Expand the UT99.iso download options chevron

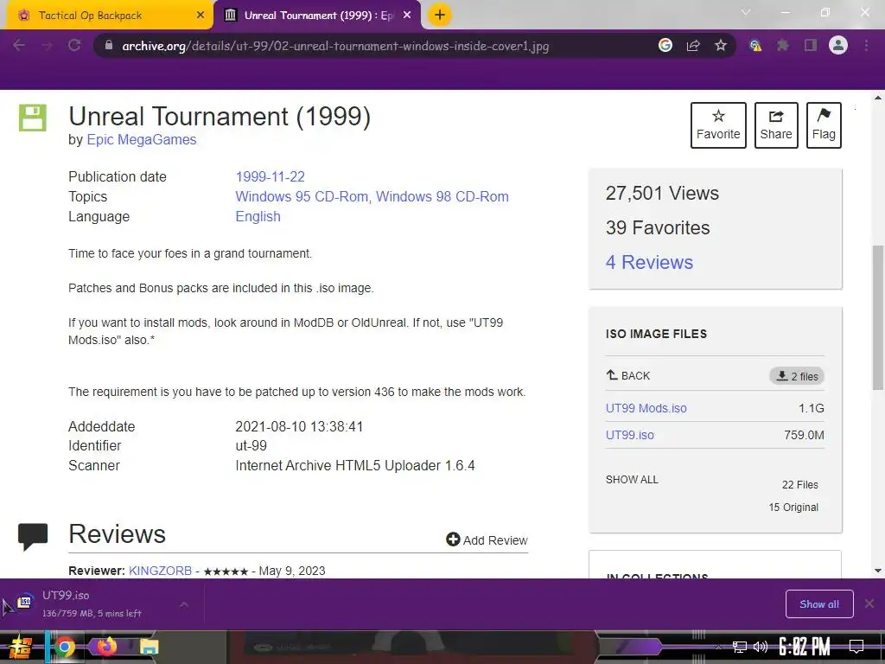[184, 604]
